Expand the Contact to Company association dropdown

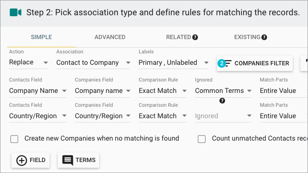click(x=93, y=62)
